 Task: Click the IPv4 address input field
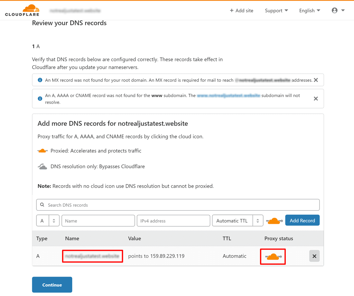(x=173, y=221)
